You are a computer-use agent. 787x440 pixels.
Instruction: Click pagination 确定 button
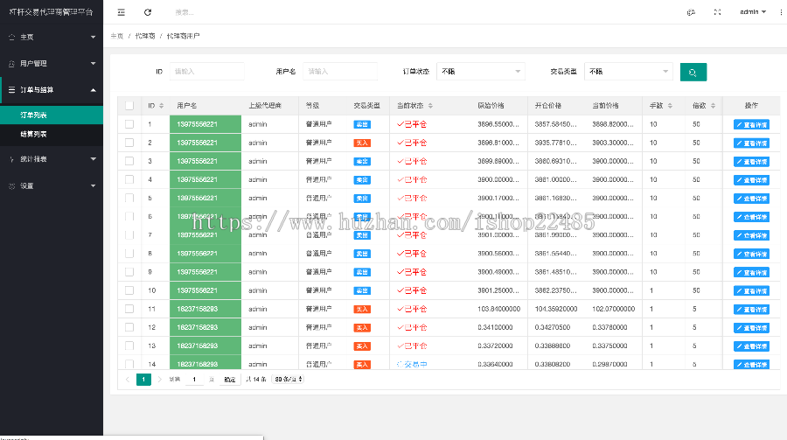point(230,380)
